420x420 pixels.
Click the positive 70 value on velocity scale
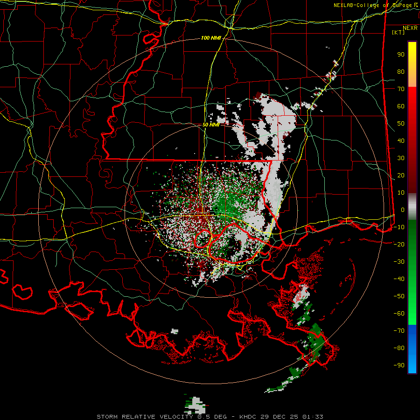401,89
